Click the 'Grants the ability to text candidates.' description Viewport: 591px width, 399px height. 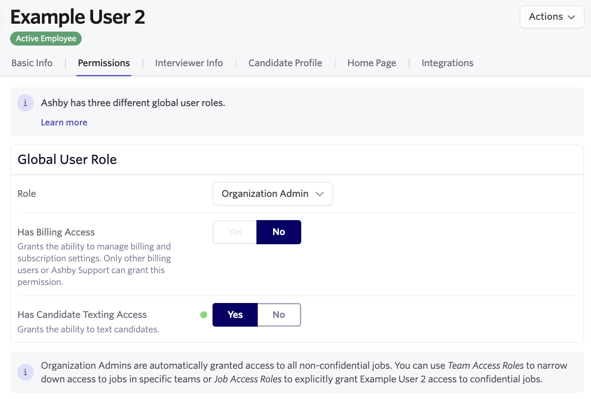click(x=88, y=329)
